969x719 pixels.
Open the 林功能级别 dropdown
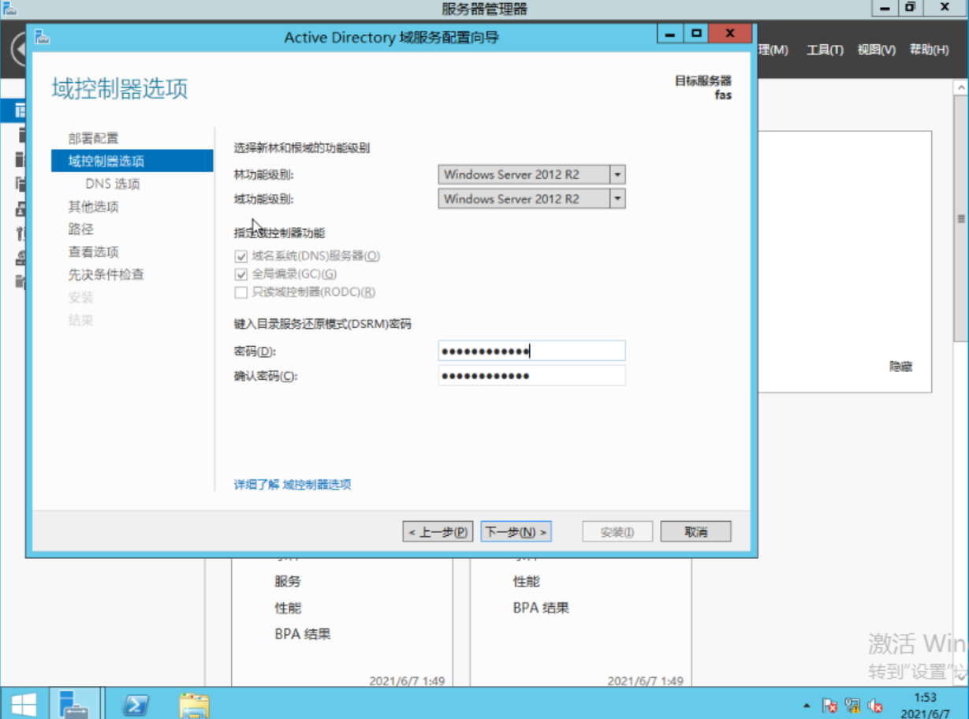pos(617,174)
